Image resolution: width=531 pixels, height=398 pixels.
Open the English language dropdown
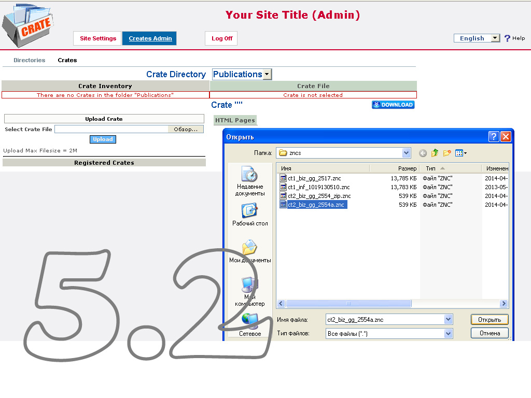495,38
